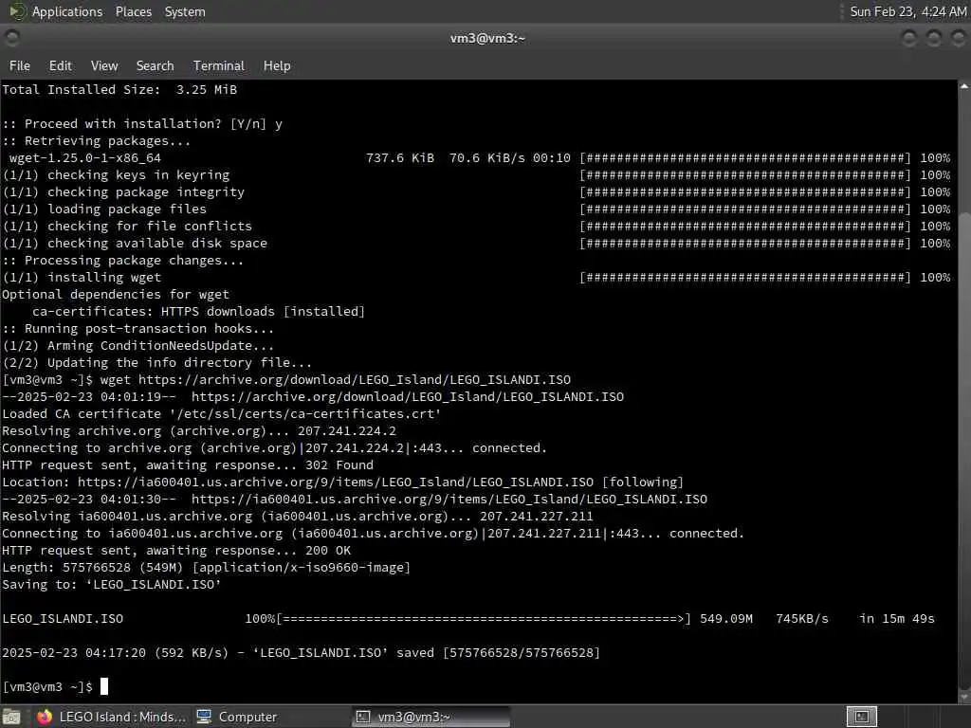Click the '2025-02-23 04:17:20' saved line
This screenshot has height=728, width=971.
(x=301, y=652)
